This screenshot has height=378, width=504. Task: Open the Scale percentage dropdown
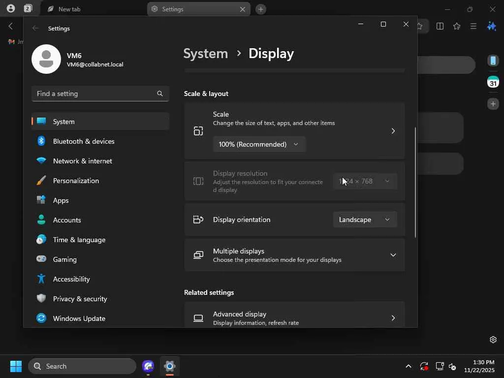(x=259, y=144)
